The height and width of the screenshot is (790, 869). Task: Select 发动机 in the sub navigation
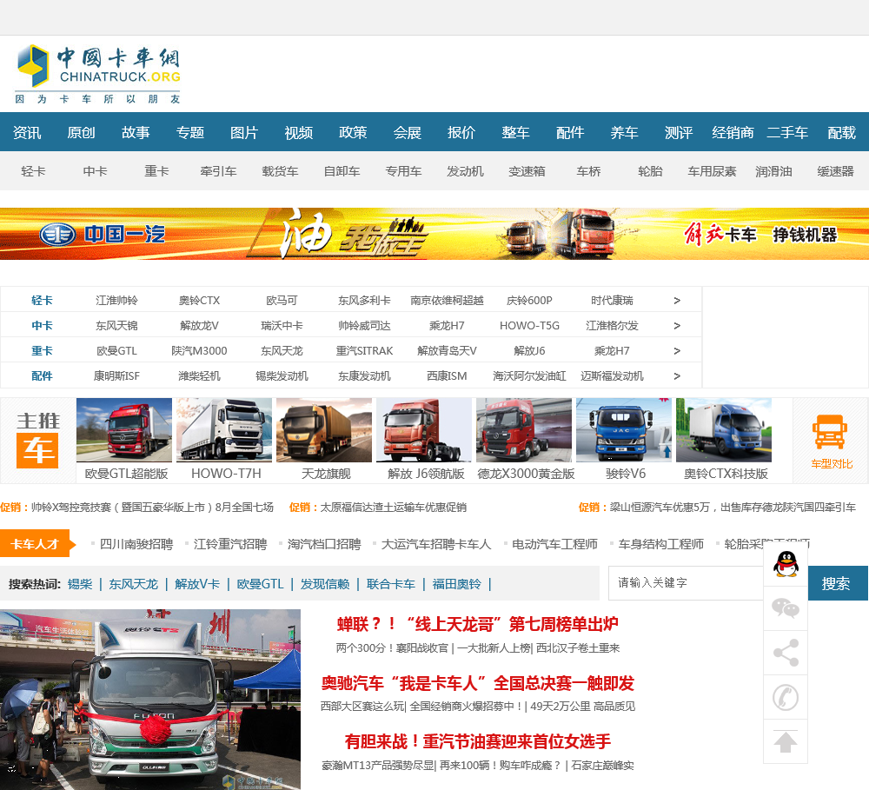coord(465,171)
